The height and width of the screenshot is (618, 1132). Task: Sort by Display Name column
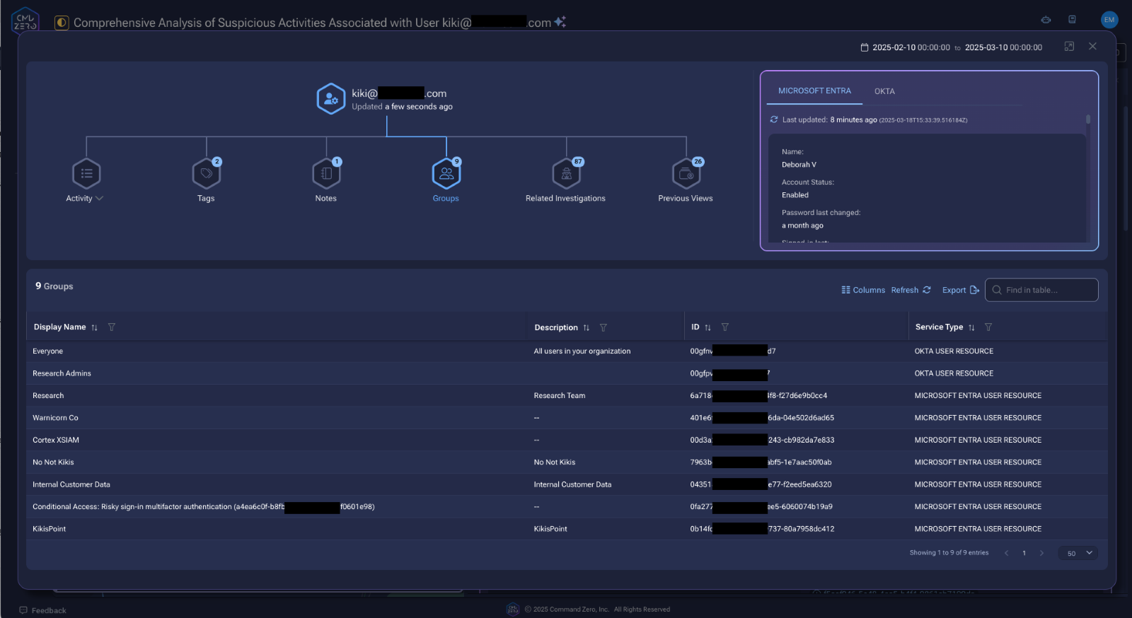pyautogui.click(x=94, y=327)
